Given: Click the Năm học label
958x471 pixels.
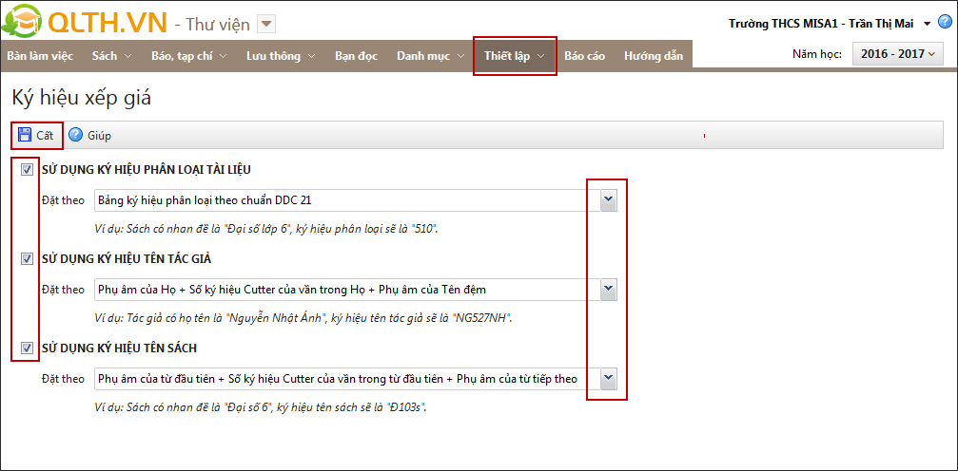Looking at the screenshot, I should [817, 54].
